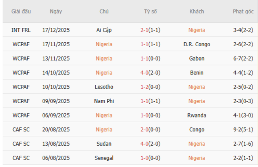Viewport: 258px width, 167px height.
Task: Open the Benin team link
Action: point(196,73)
